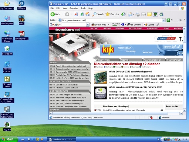Open the Favorites star button

pos(112,14)
